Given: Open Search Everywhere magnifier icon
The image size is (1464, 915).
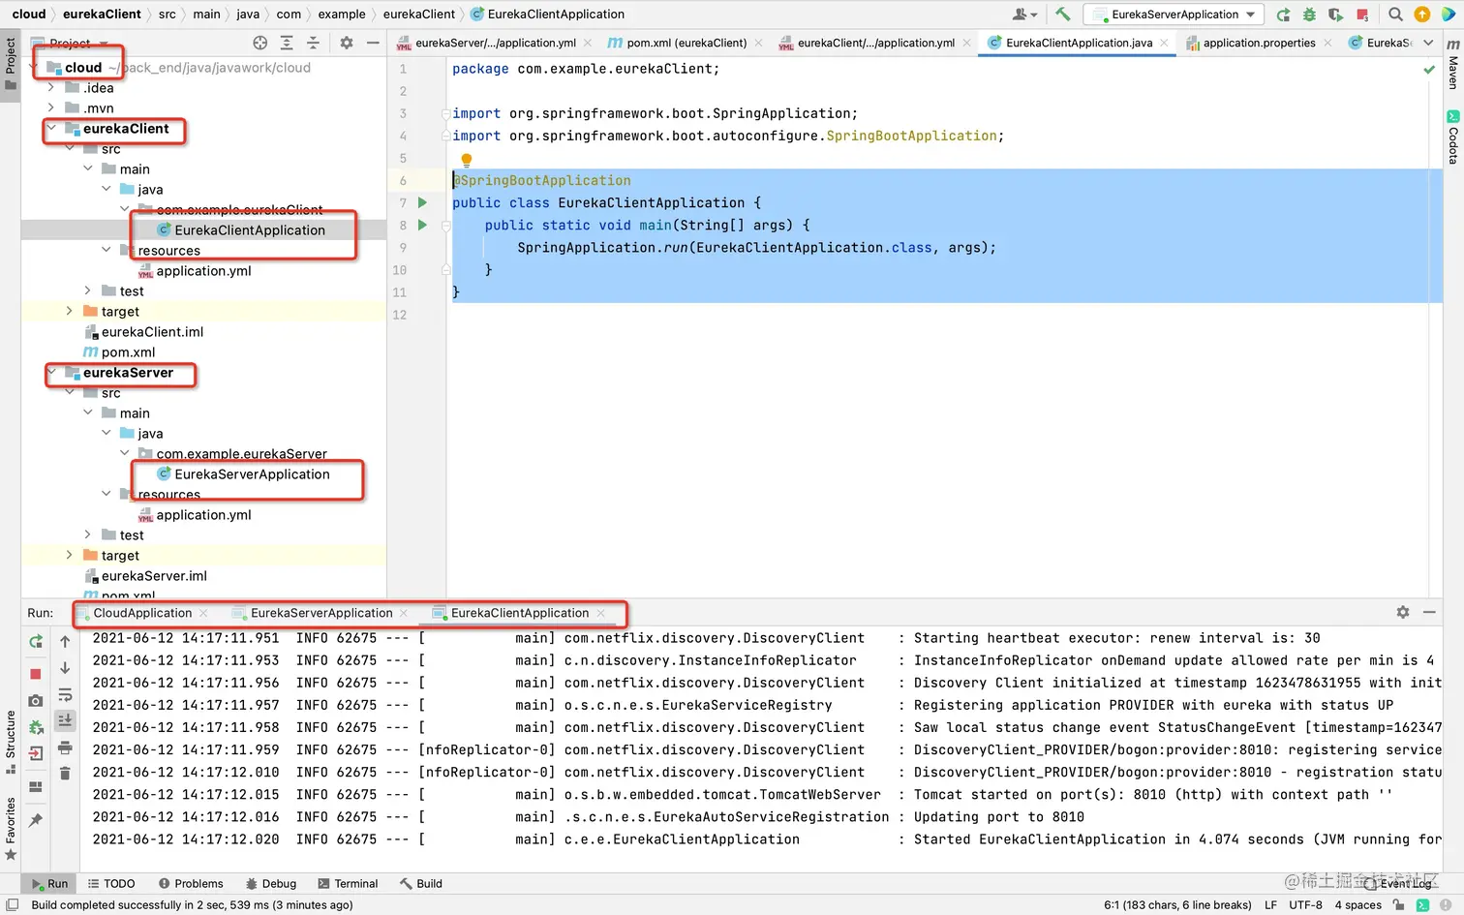Looking at the screenshot, I should tap(1395, 15).
